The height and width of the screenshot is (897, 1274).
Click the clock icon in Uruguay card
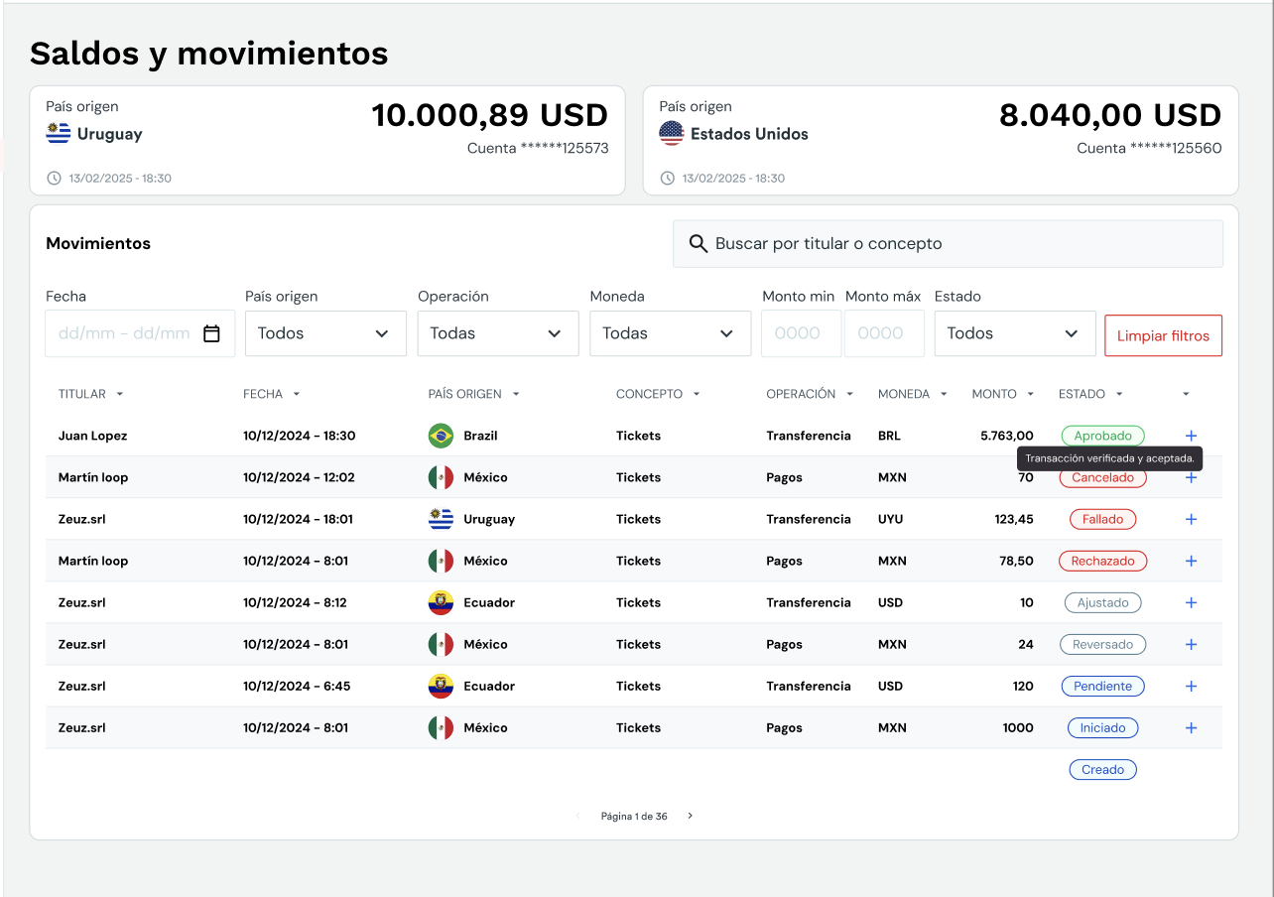click(x=54, y=179)
